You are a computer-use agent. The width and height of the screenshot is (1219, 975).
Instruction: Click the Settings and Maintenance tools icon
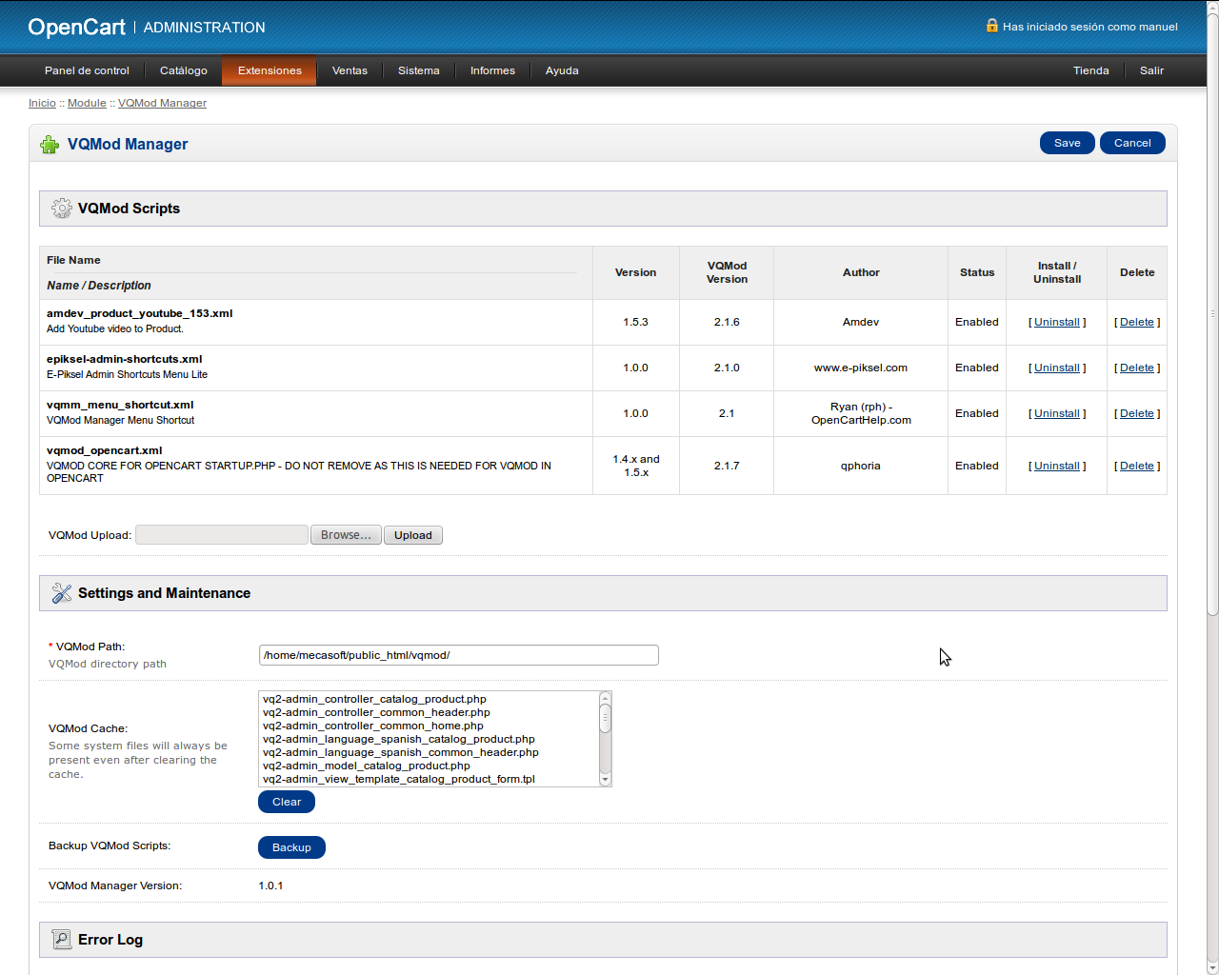tap(62, 593)
